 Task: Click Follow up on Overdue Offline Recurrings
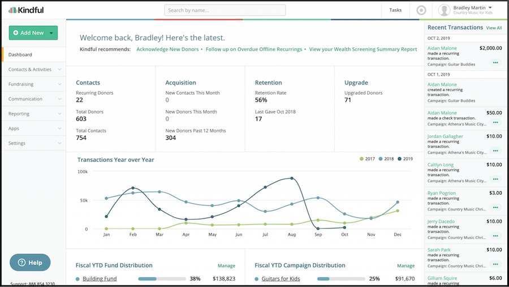(x=254, y=49)
